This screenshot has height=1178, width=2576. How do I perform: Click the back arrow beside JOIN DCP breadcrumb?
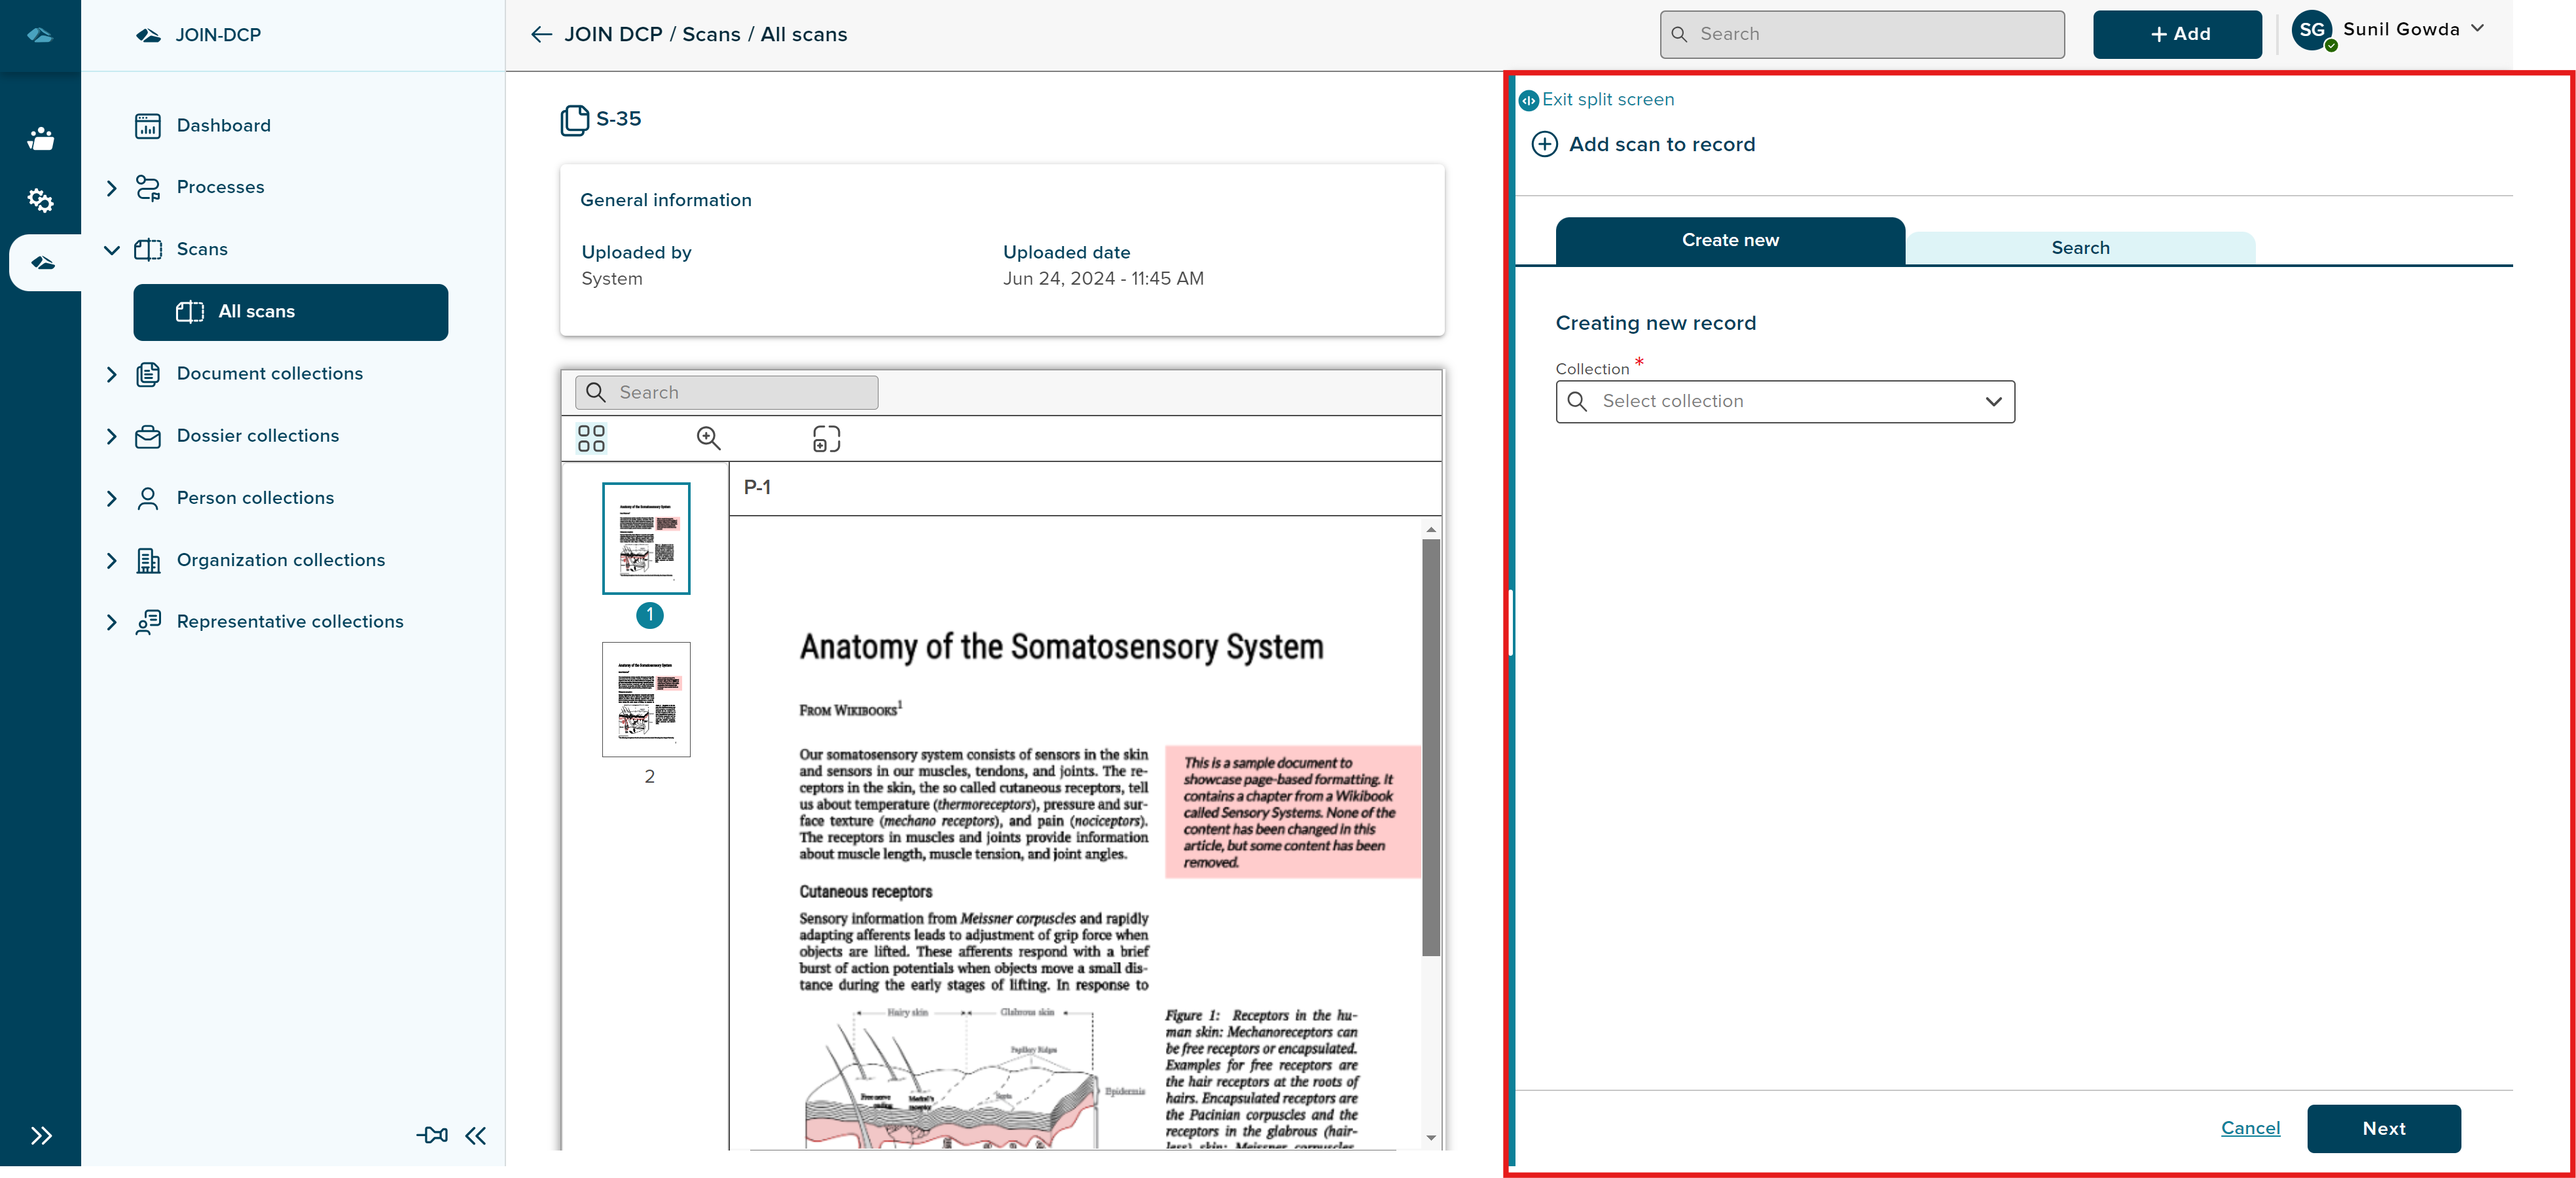[541, 35]
